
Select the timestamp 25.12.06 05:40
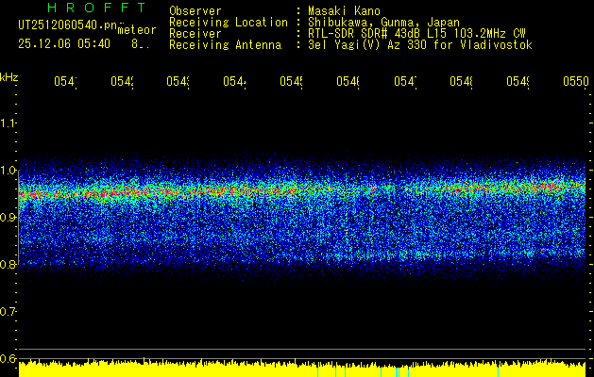tap(64, 44)
